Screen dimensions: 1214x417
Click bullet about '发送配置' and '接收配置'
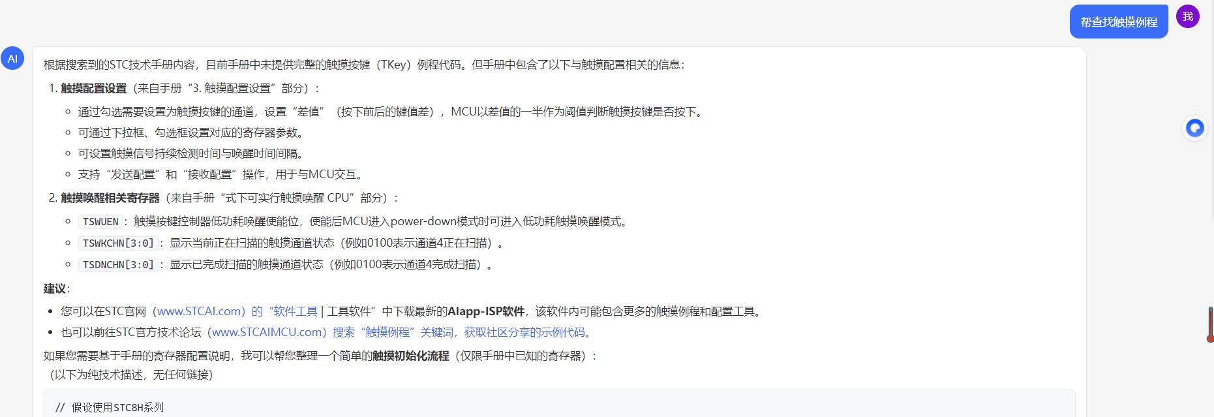(220, 174)
